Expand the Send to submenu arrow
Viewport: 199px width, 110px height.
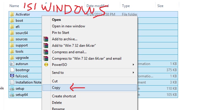[x=133, y=73]
